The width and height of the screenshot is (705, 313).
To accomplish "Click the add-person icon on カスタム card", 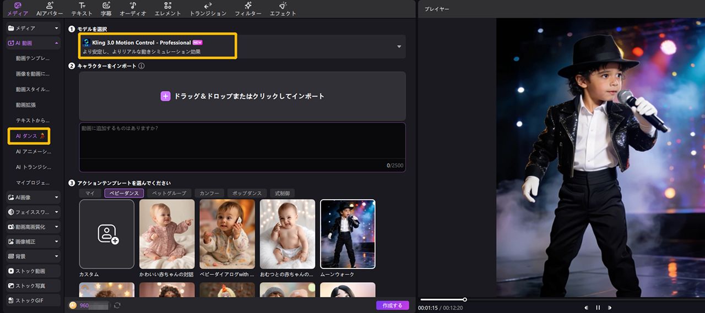I will click(x=109, y=234).
